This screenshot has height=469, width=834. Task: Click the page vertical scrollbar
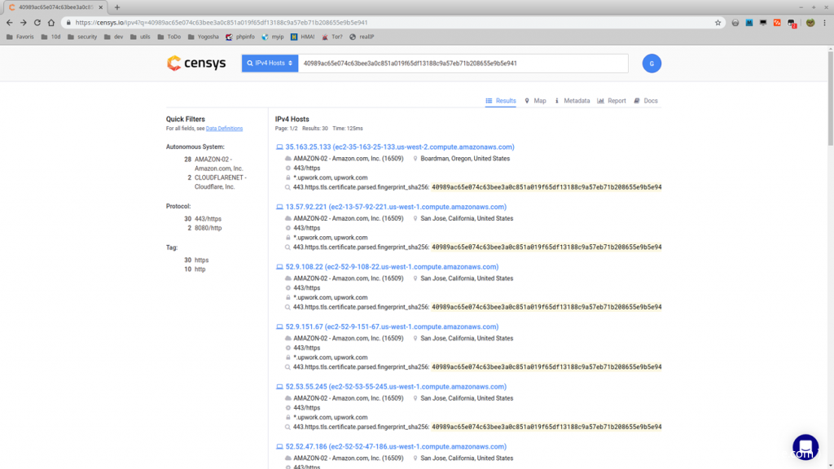point(830,97)
